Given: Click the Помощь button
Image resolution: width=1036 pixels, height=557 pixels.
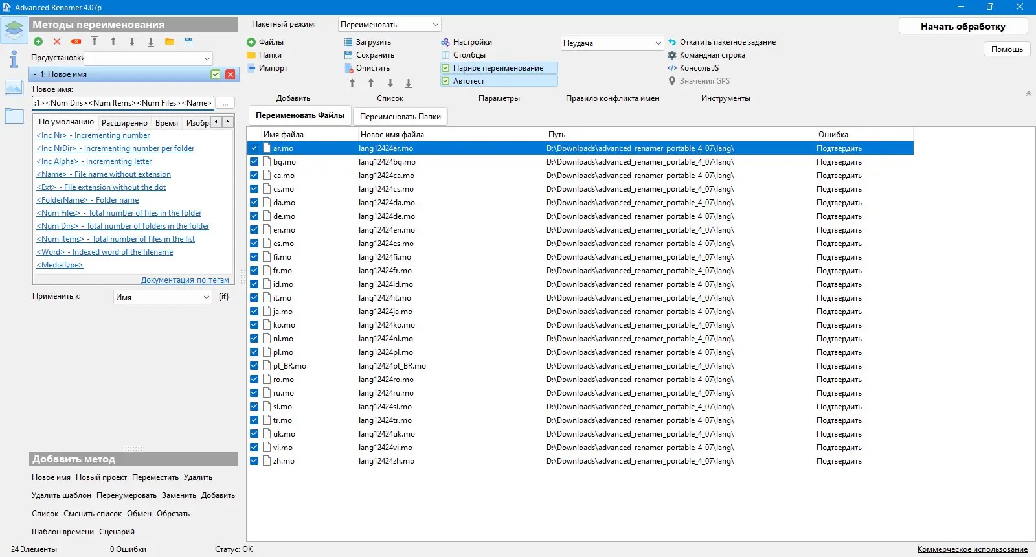Looking at the screenshot, I should click(1007, 49).
